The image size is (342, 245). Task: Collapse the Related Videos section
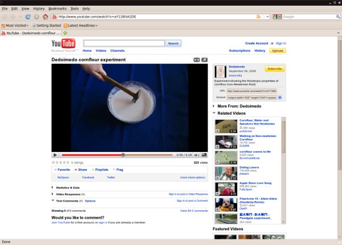click(x=214, y=113)
